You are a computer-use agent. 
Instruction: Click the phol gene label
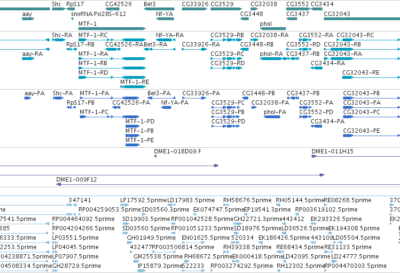click(x=266, y=23)
